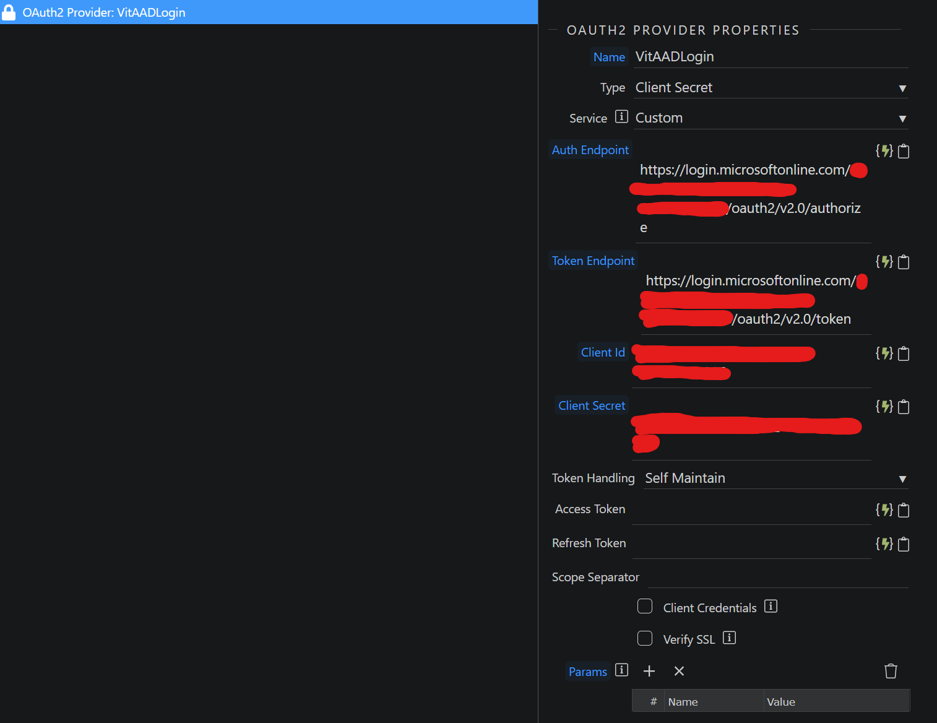This screenshot has width=937, height=723.
Task: Show the info icon next to Service
Action: (621, 117)
